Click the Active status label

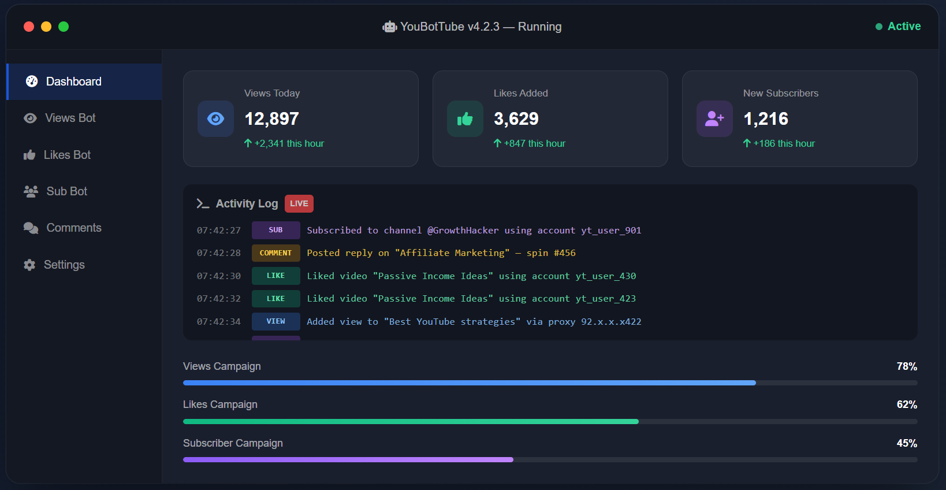pos(904,27)
